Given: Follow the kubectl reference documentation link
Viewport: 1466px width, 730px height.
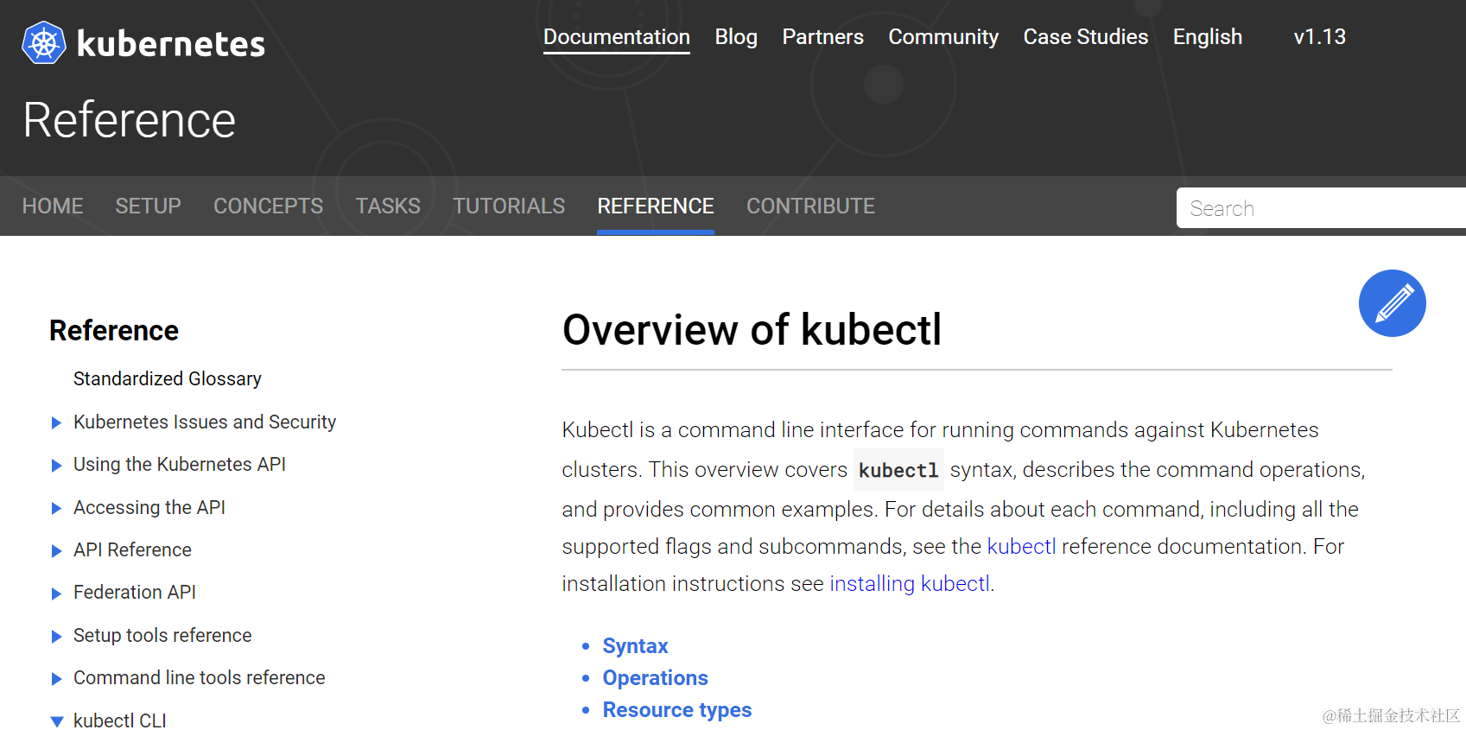Looking at the screenshot, I should [x=1021, y=546].
